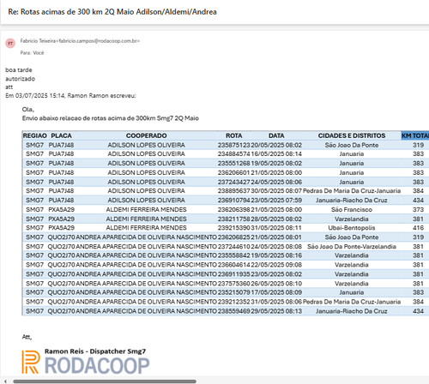The height and width of the screenshot is (384, 429).
Task: Click the CIDADES E DISTRITOS column header
Action: pyautogui.click(x=352, y=135)
